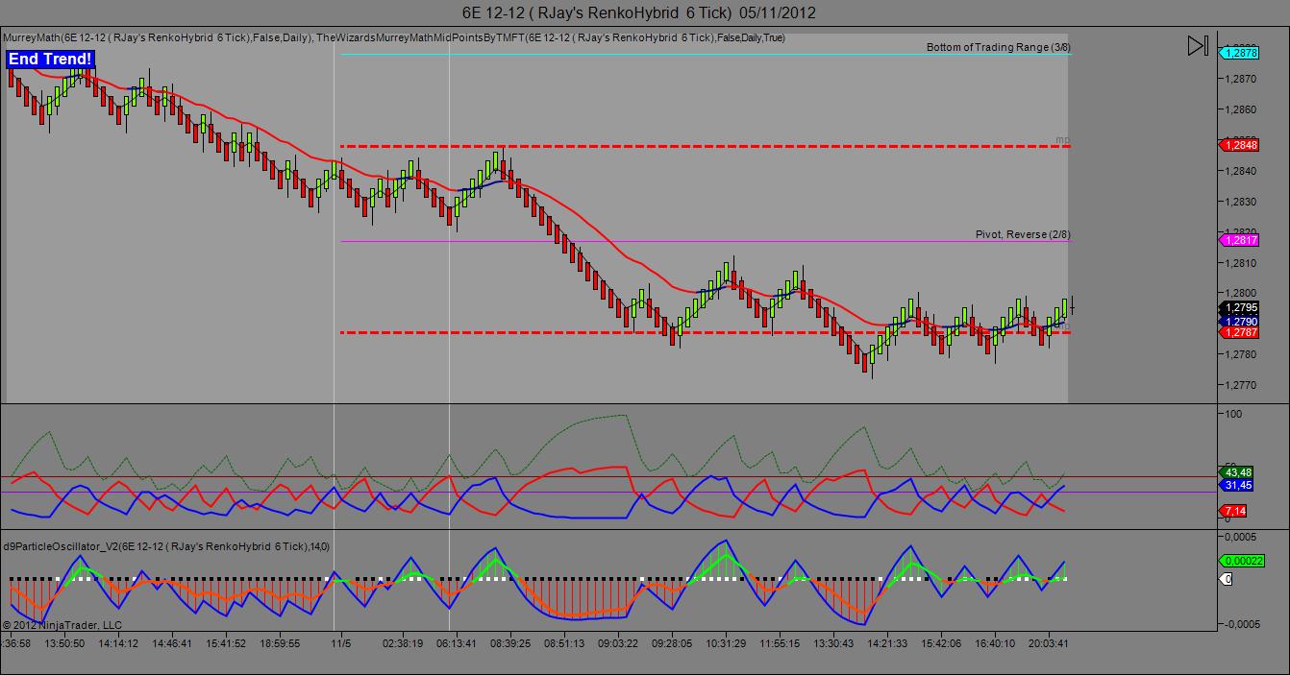Viewport: 1290px width, 675px height.
Task: Click the 11/5 date label on time axis
Action: point(341,644)
